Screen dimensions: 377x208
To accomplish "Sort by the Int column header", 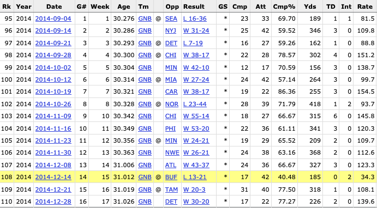I will (x=346, y=7).
